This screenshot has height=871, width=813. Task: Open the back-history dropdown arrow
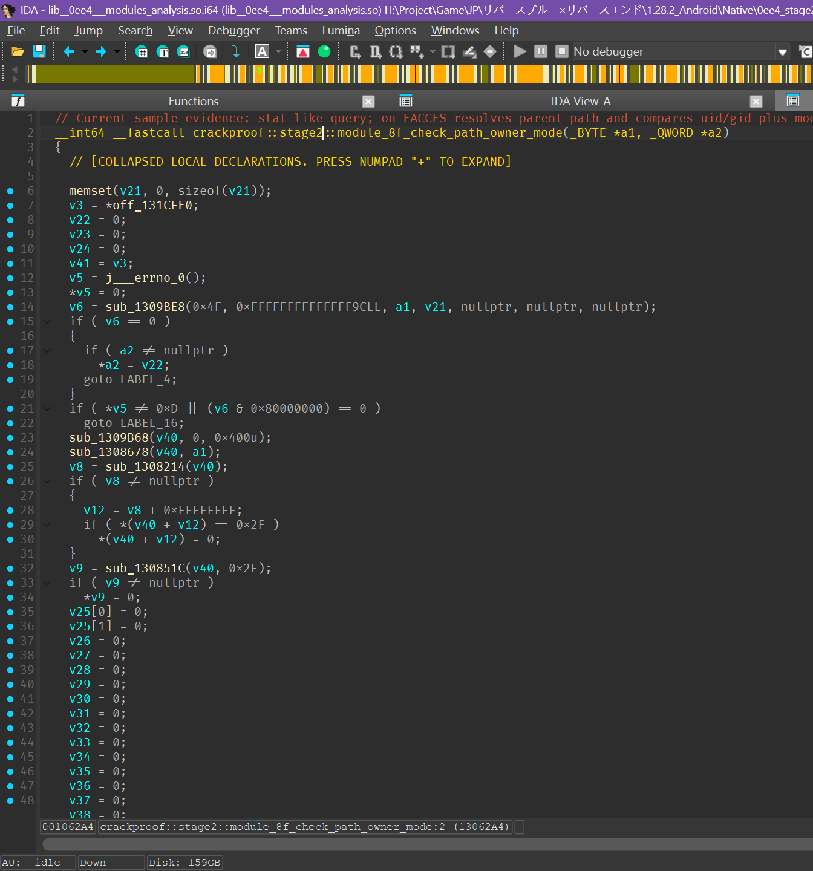pyautogui.click(x=85, y=52)
